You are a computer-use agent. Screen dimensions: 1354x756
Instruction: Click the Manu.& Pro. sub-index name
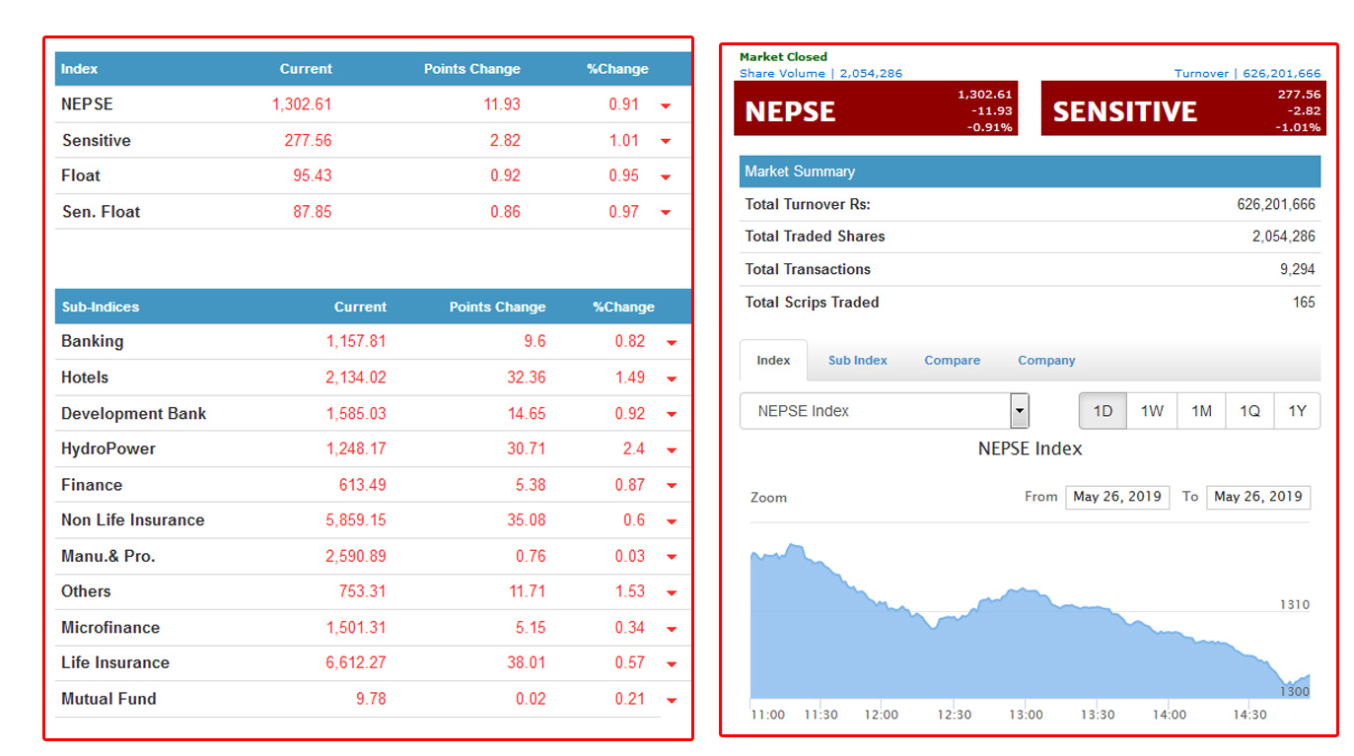pyautogui.click(x=108, y=556)
